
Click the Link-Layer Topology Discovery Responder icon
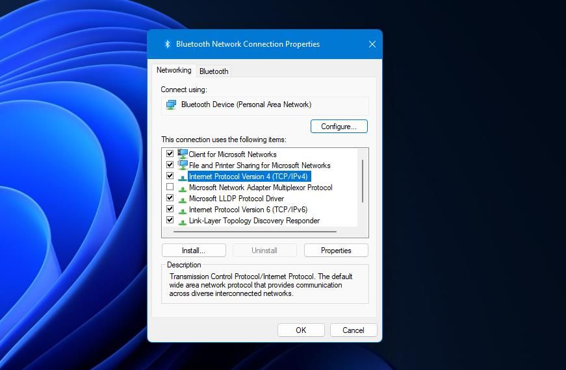(183, 221)
